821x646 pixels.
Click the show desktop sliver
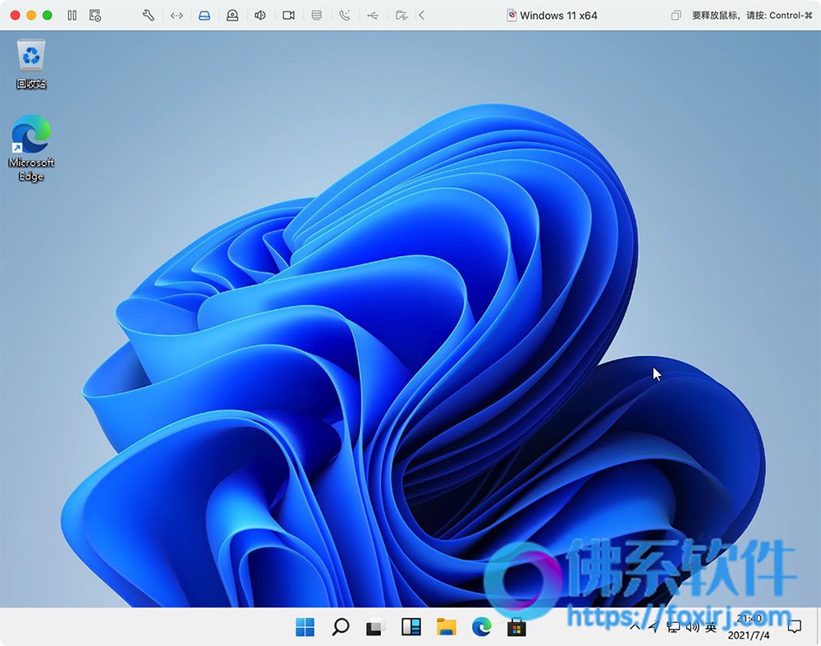818,626
